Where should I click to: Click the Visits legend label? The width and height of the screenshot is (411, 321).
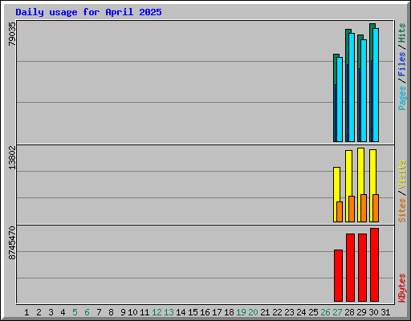click(402, 174)
